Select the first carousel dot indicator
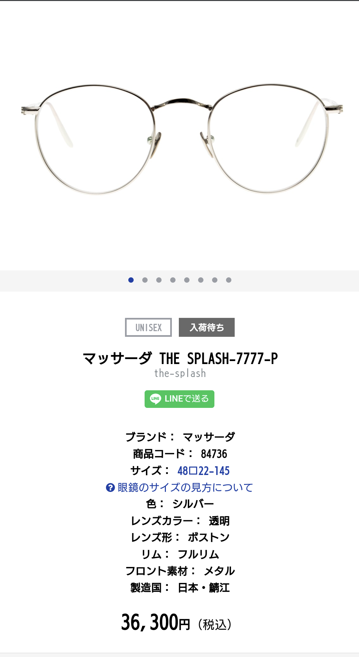Screen dimensions: 359x657 click(131, 280)
